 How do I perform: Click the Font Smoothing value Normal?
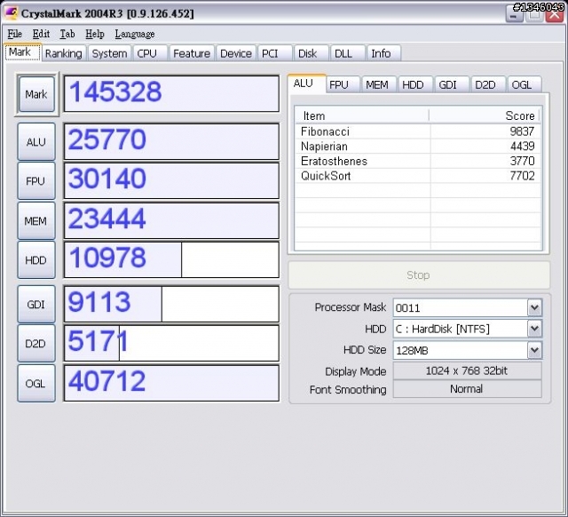tap(468, 389)
